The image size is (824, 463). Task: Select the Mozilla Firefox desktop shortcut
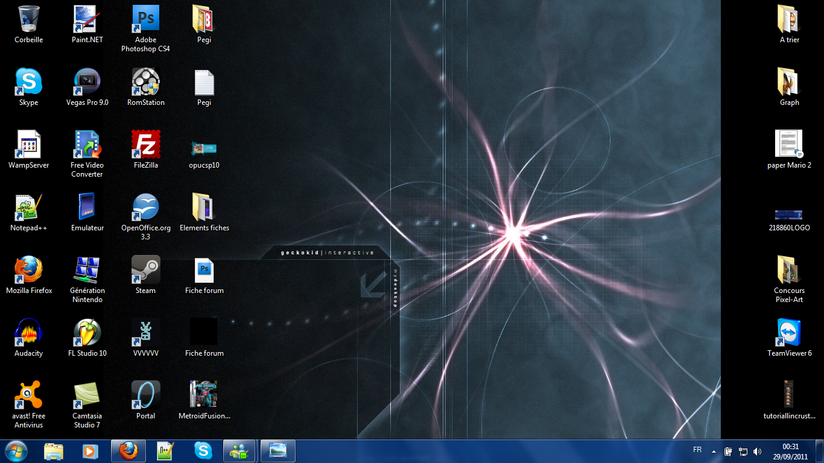[x=28, y=270]
